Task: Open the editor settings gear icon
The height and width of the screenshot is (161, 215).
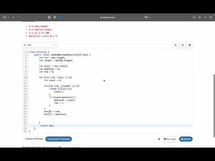Action: pos(189,45)
